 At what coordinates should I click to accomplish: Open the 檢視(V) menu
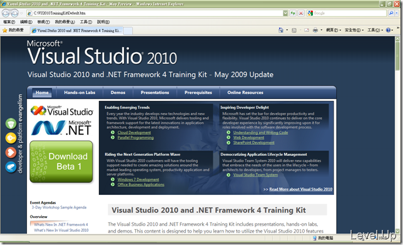coord(43,22)
